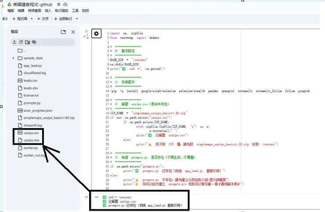325x212 pixels.
Task: Refresh the file list
Action: coord(21,42)
